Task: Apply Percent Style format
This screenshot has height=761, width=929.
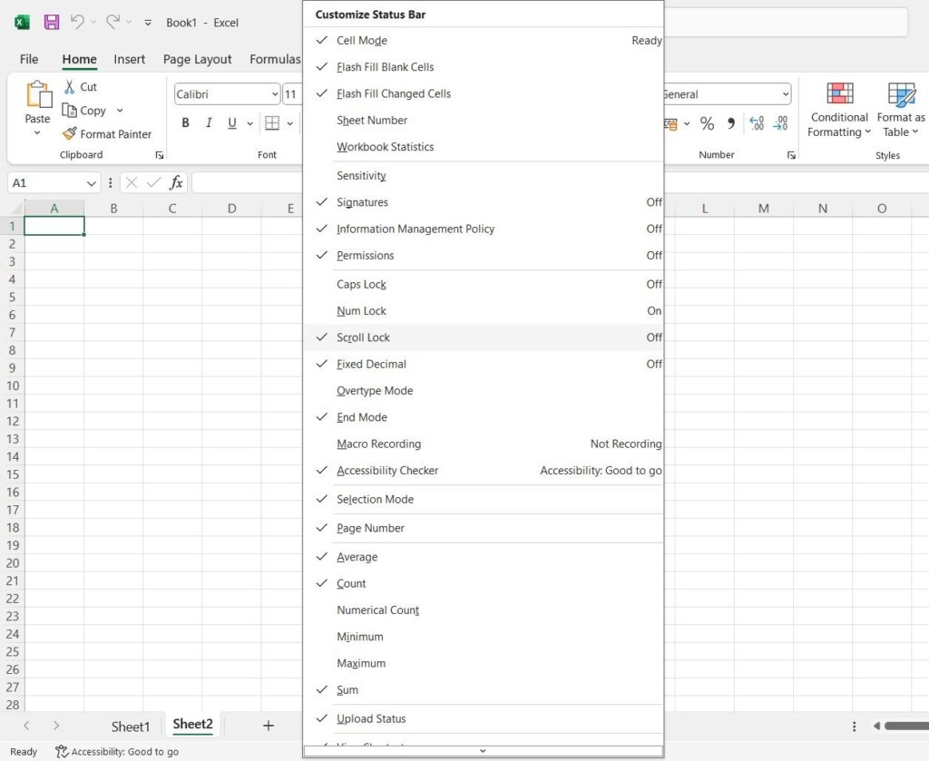Action: coord(707,123)
